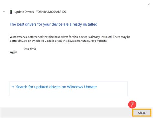Screen dimensions: 153x118
Task: Click the device icon beside Update Drivers title
Action: (11, 12)
